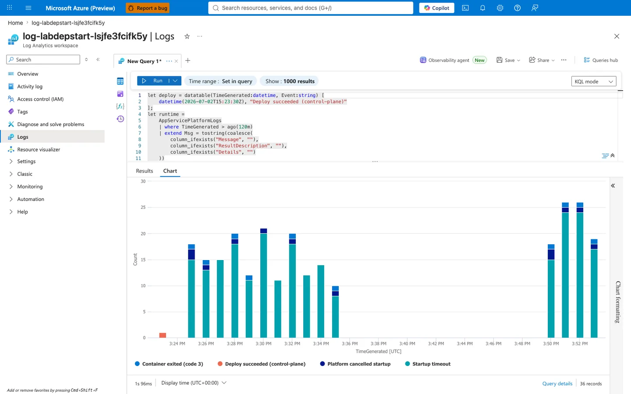Open Activity log in sidebar
The width and height of the screenshot is (631, 394).
coord(30,87)
